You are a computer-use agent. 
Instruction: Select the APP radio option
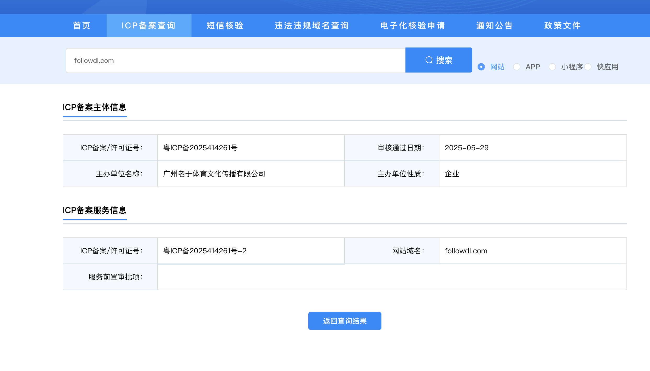(x=517, y=67)
